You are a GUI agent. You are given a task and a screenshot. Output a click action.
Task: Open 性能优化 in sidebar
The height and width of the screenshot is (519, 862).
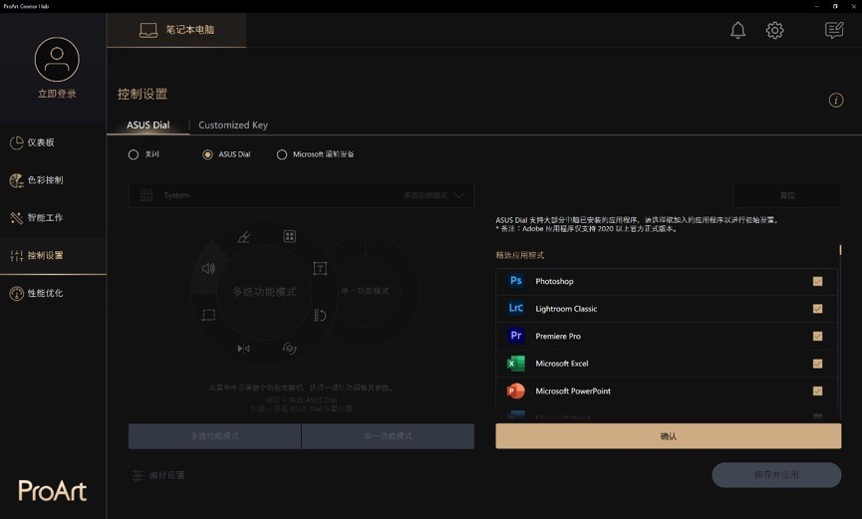(53, 293)
